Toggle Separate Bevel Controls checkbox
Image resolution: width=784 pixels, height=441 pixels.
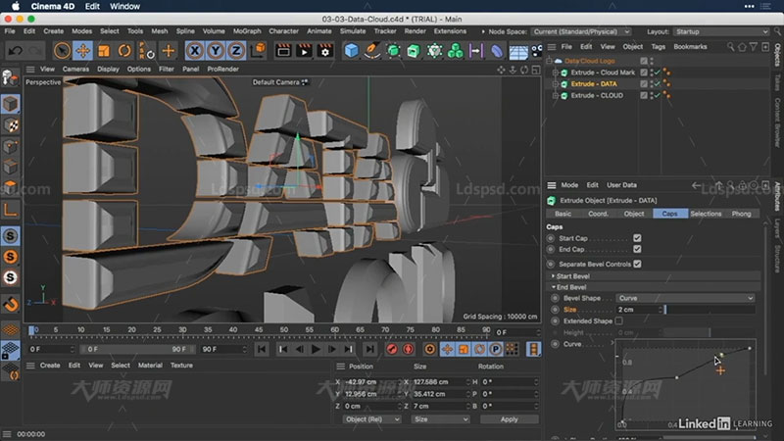point(637,264)
